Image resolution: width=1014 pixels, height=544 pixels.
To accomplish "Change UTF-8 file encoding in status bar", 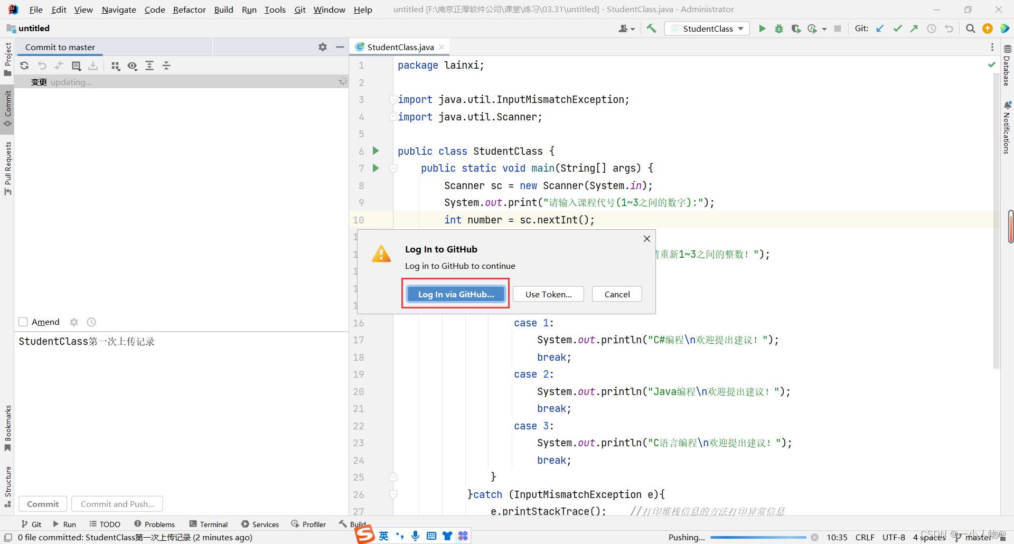I will point(894,537).
